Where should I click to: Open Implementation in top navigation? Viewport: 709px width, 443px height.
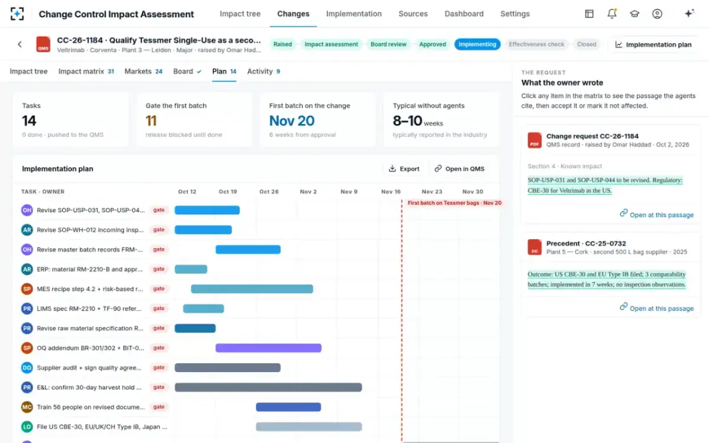(354, 14)
